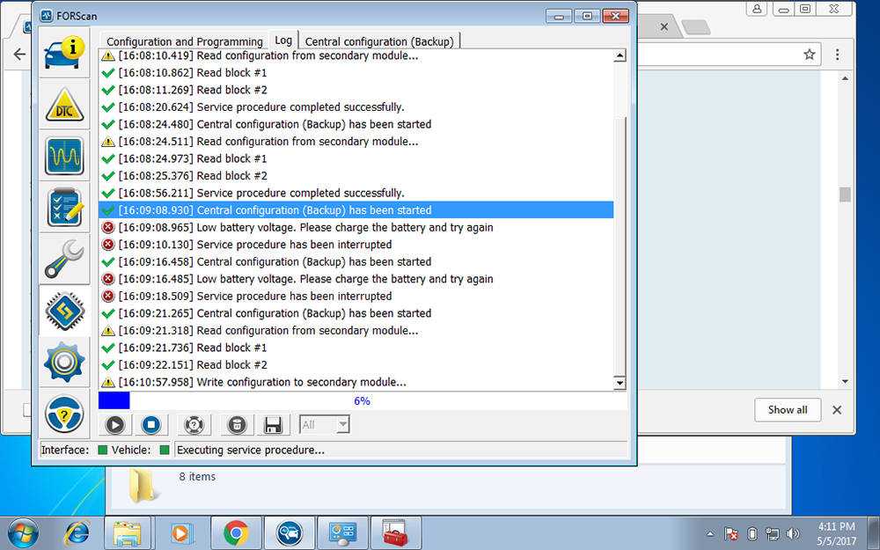880x550 pixels.
Task: Click the lifebuoy help toolbar icon
Action: 194,425
